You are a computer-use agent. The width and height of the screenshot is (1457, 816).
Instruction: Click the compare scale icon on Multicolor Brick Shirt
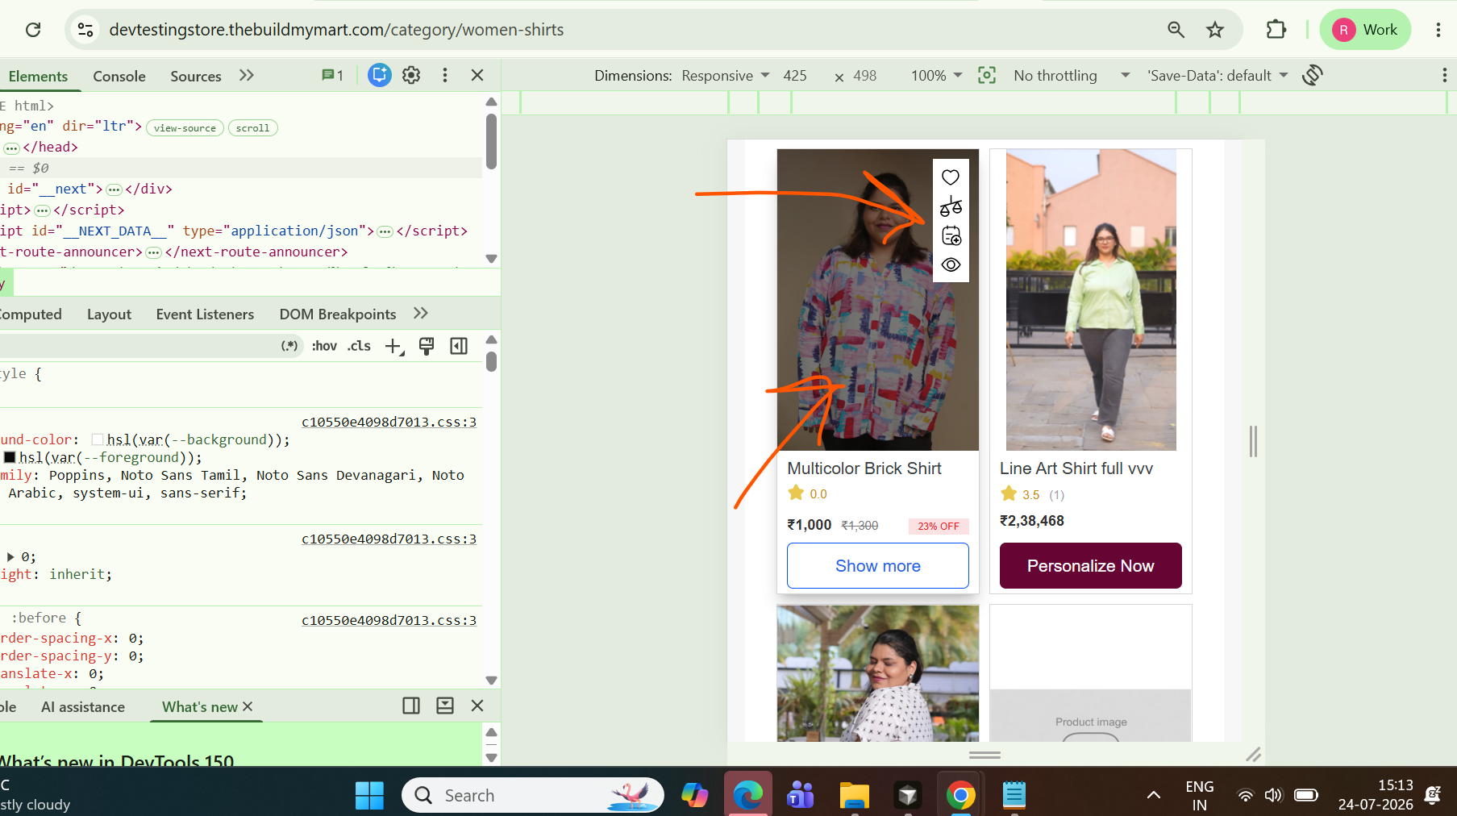pos(951,206)
